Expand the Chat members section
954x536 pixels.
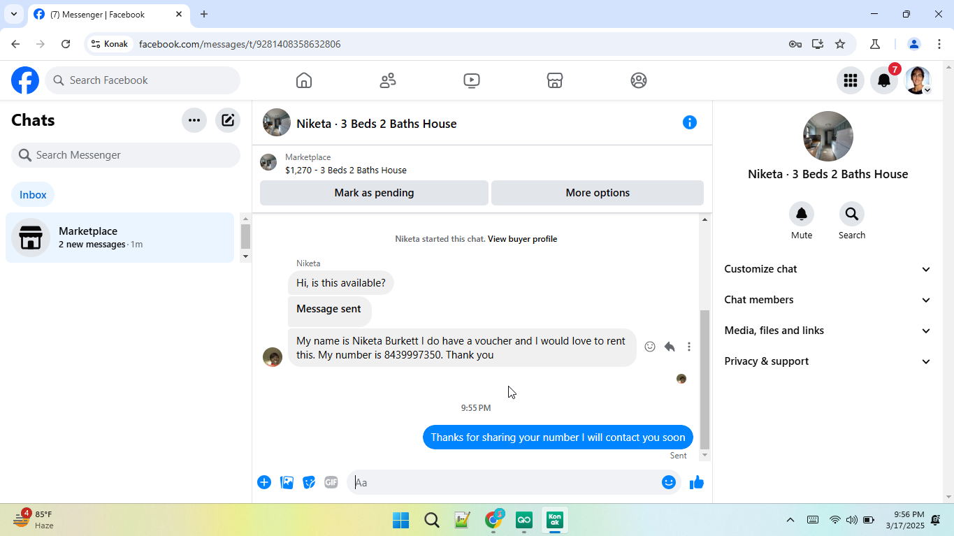(x=828, y=300)
